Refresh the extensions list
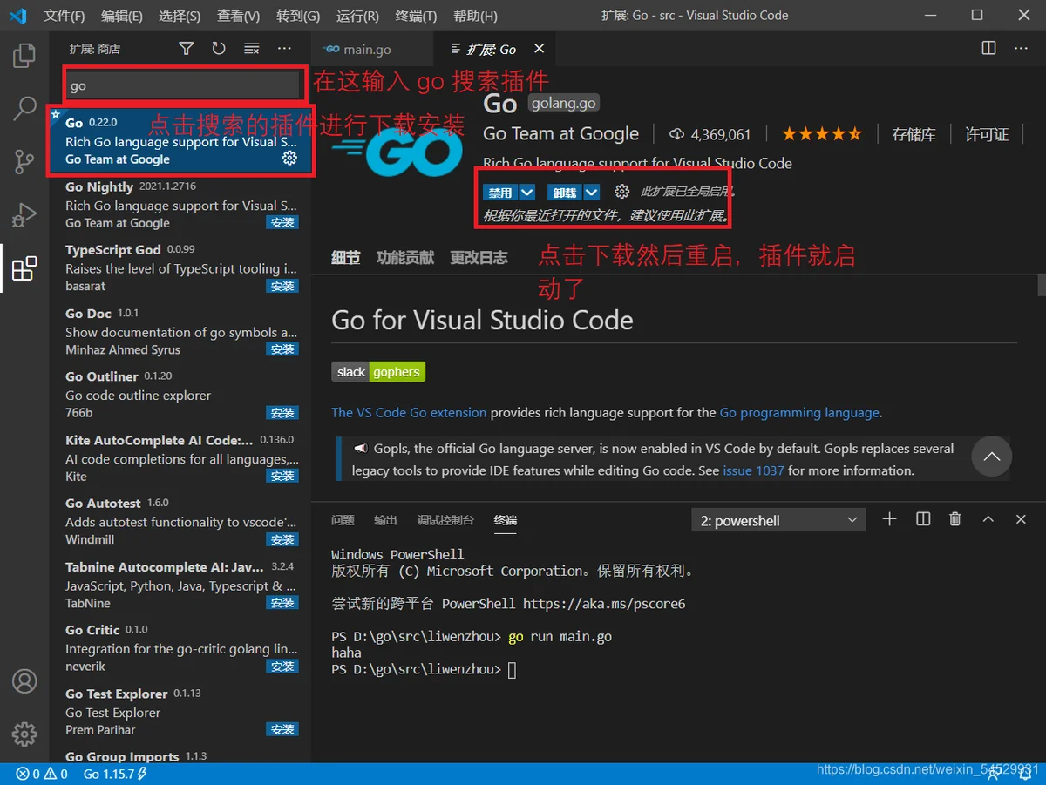Viewport: 1046px width, 785px height. pos(219,49)
